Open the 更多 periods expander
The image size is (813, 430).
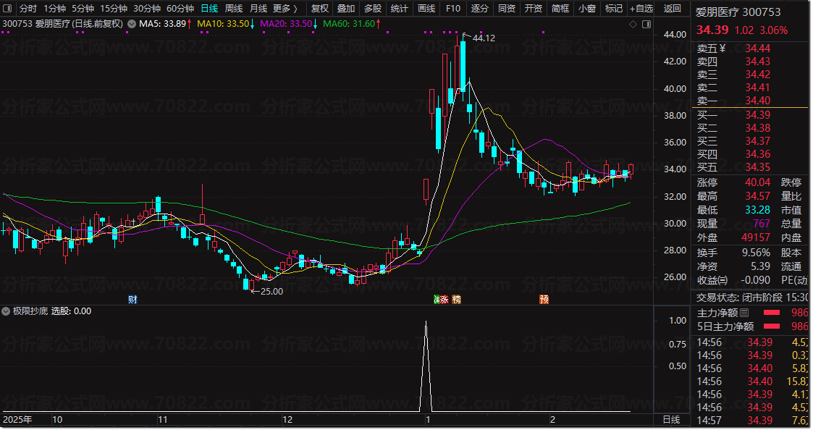285,9
